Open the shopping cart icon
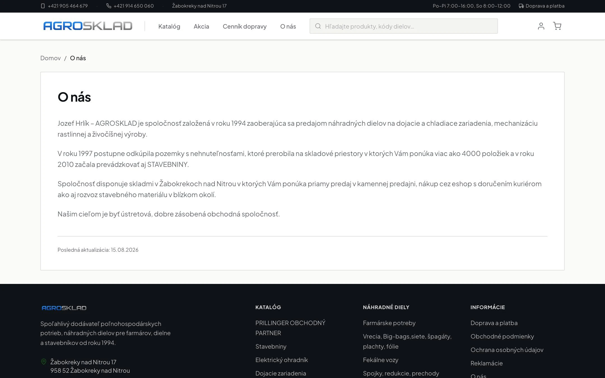The image size is (605, 378). tap(557, 26)
